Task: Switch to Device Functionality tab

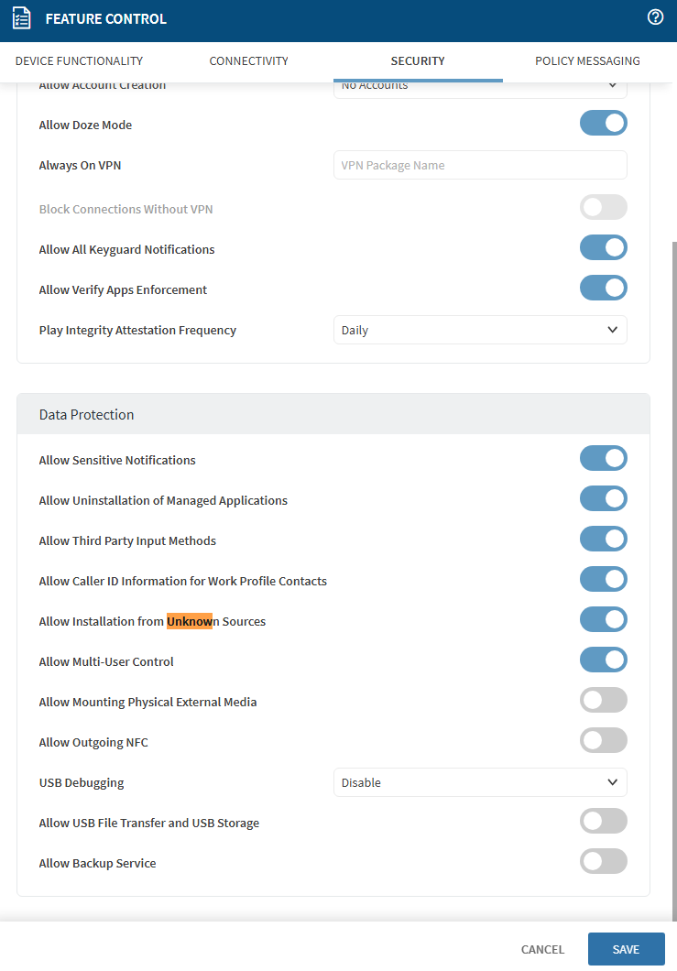Action: (x=79, y=61)
